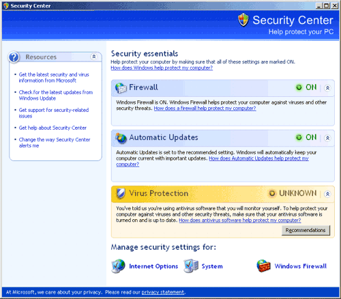Screen dimensions: 341x299
Task: Open the privacy statement link
Action: [x=163, y=292]
